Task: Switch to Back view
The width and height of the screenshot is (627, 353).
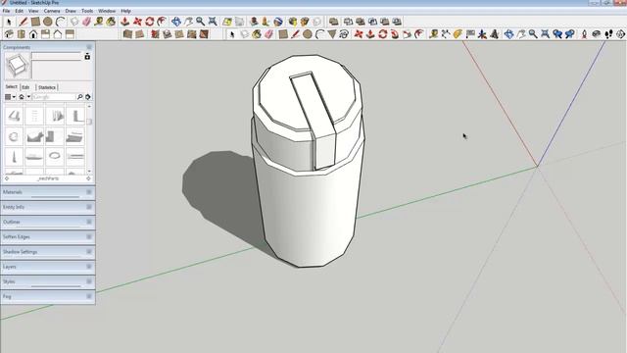Action: point(58,34)
